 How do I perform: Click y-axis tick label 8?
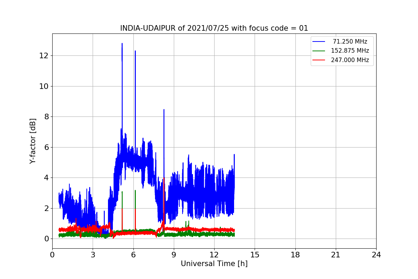point(46,117)
